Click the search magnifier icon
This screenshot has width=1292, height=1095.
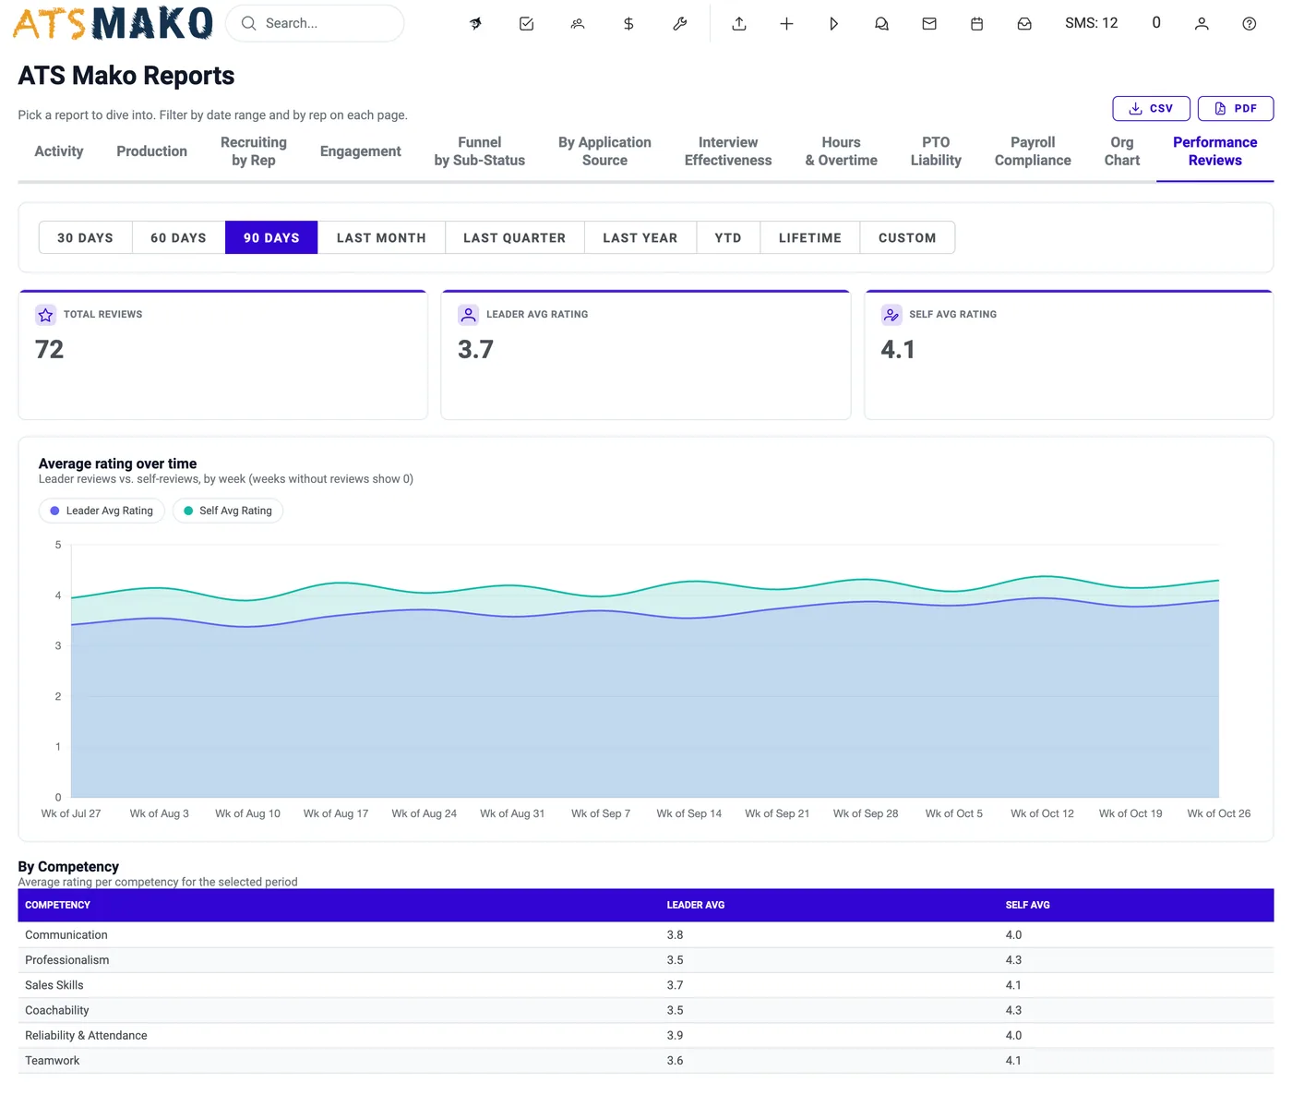248,23
